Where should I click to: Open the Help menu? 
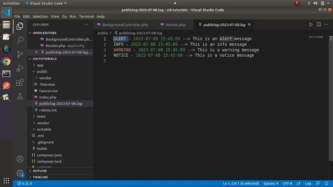click(100, 17)
